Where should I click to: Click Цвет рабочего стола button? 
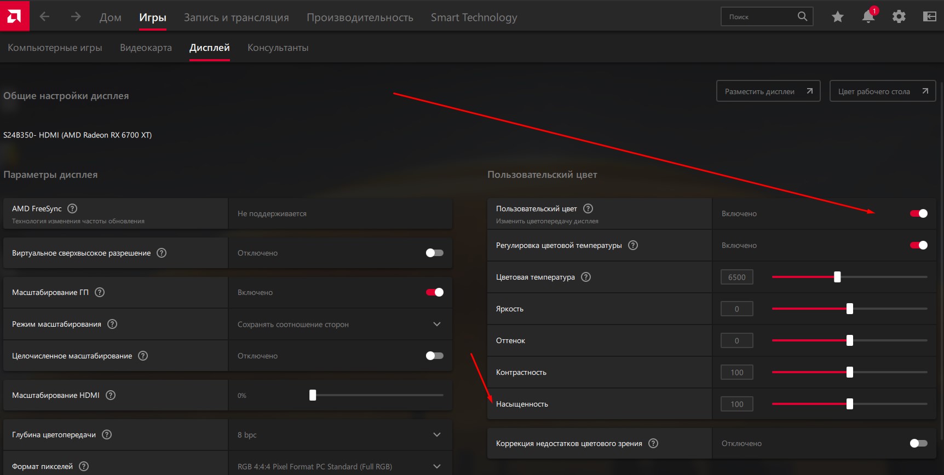point(883,91)
